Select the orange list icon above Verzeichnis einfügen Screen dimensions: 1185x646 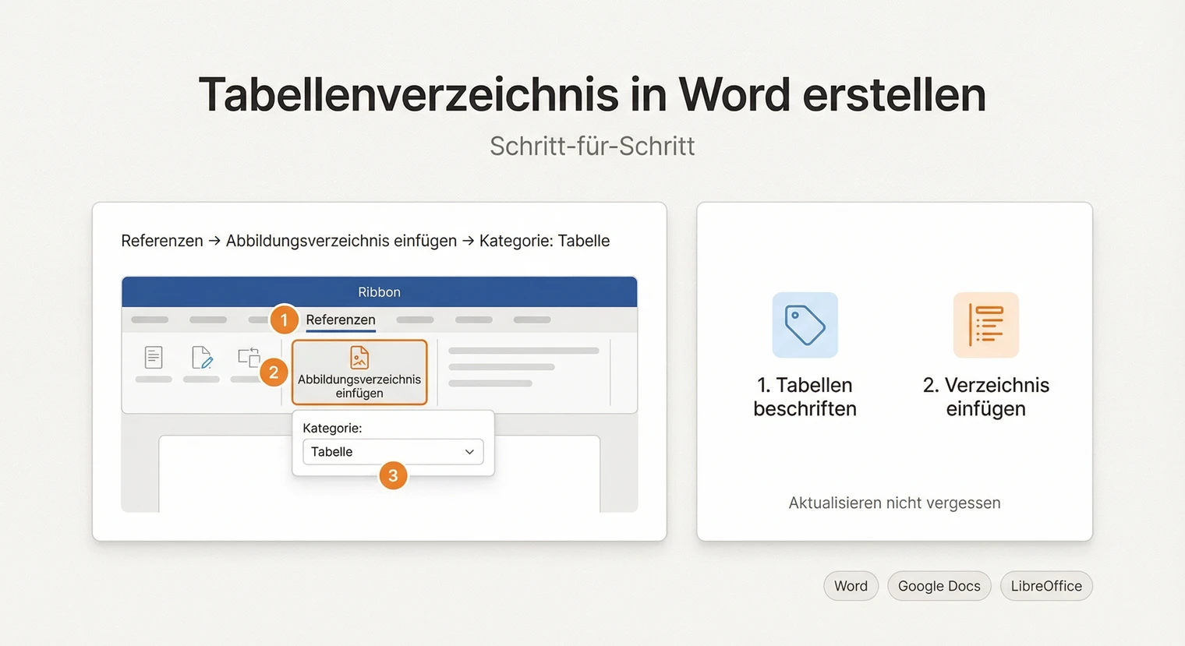(x=985, y=325)
